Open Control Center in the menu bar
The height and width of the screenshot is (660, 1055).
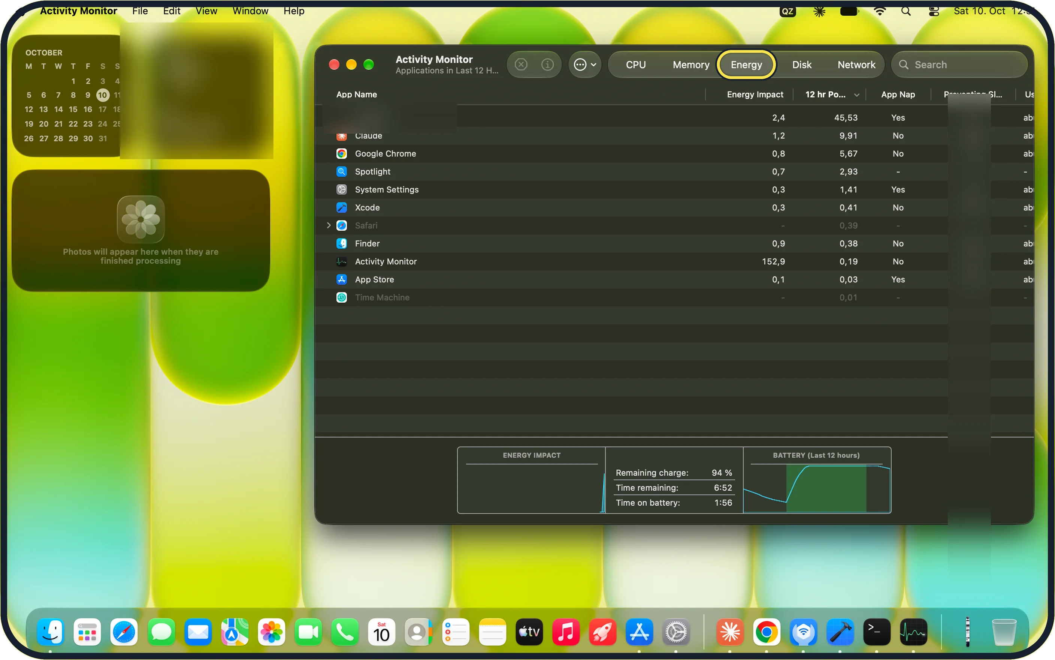pos(934,11)
